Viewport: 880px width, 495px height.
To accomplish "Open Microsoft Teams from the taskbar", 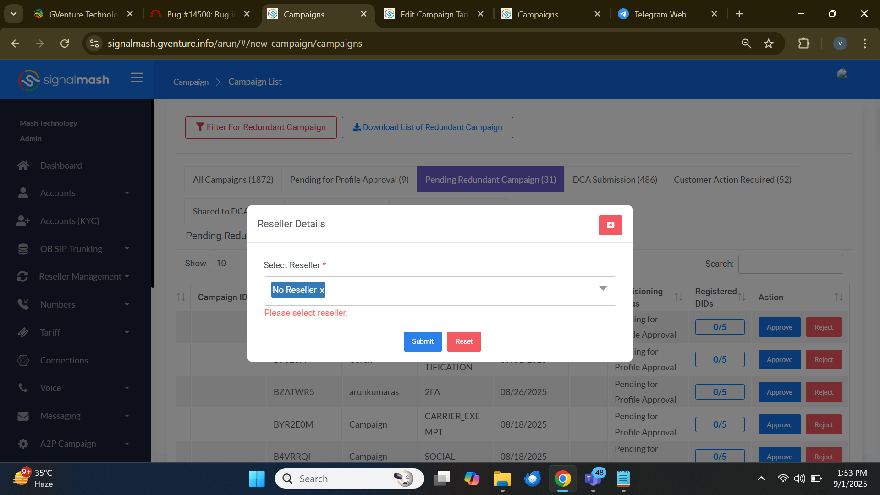I will [x=593, y=479].
